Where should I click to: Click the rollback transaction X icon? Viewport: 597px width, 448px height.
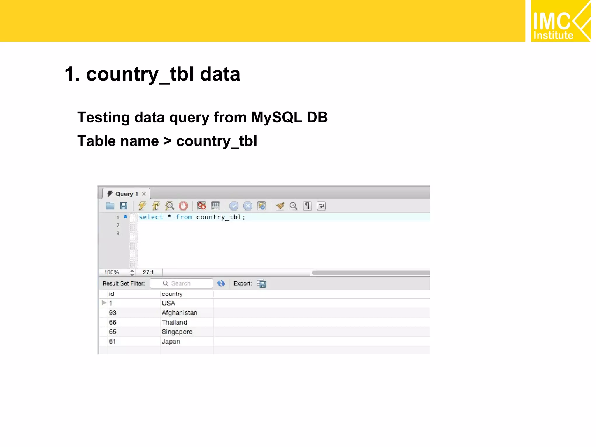[x=247, y=206]
